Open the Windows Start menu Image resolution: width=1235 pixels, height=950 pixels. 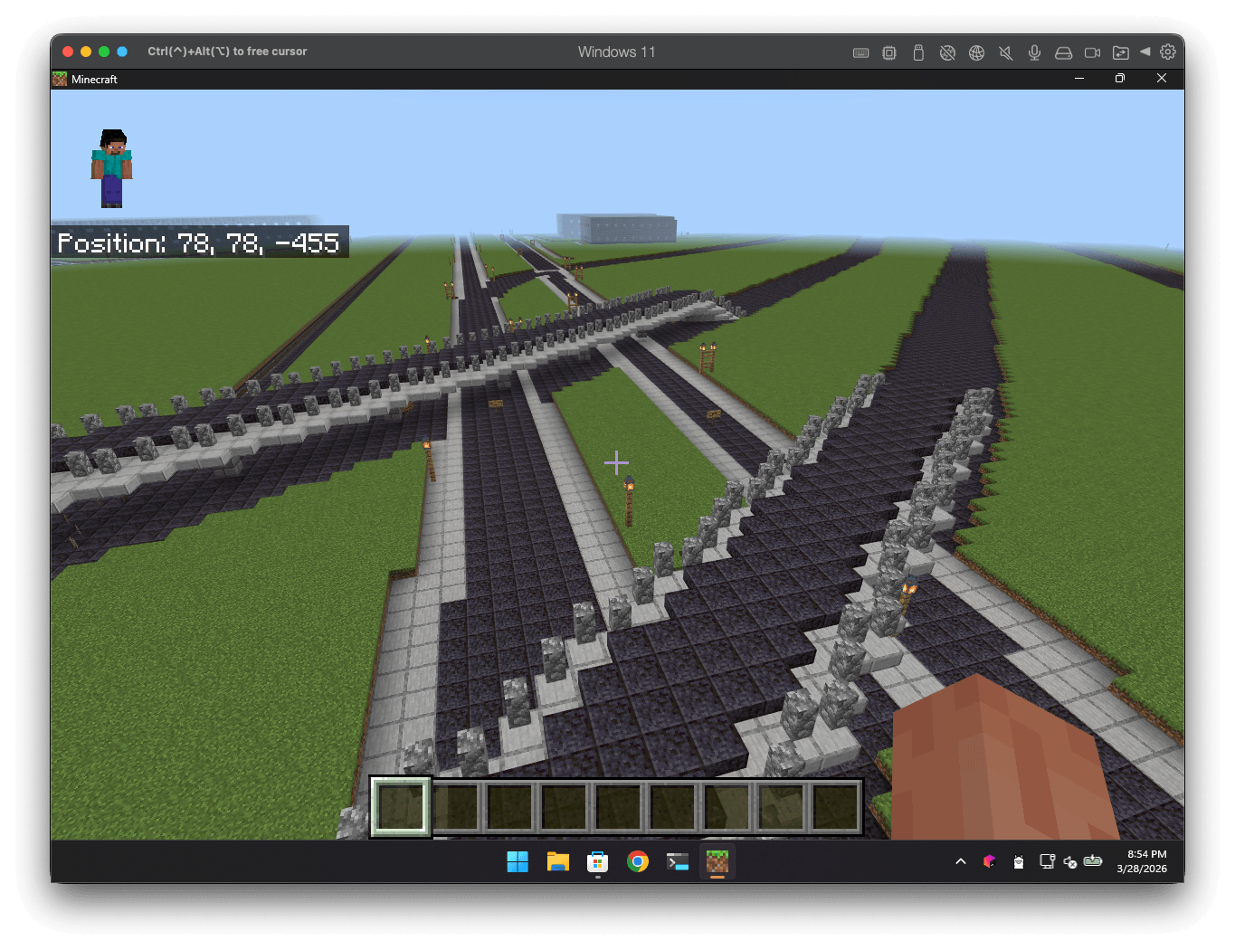pyautogui.click(x=518, y=861)
